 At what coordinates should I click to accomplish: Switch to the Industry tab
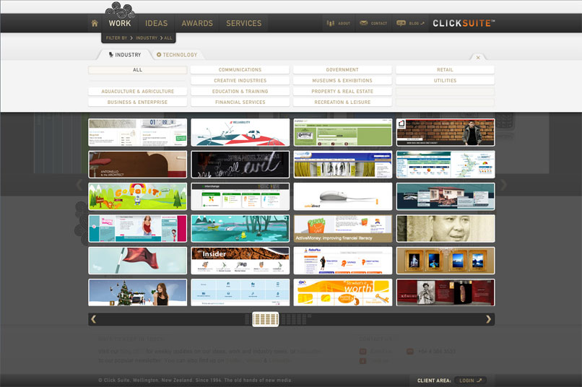pyautogui.click(x=125, y=55)
